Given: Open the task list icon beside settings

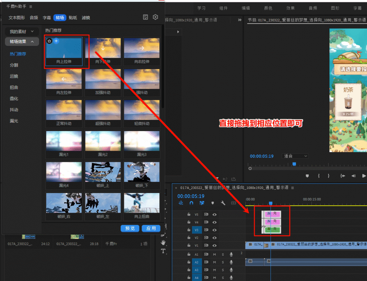Looking at the screenshot, I should [146, 17].
